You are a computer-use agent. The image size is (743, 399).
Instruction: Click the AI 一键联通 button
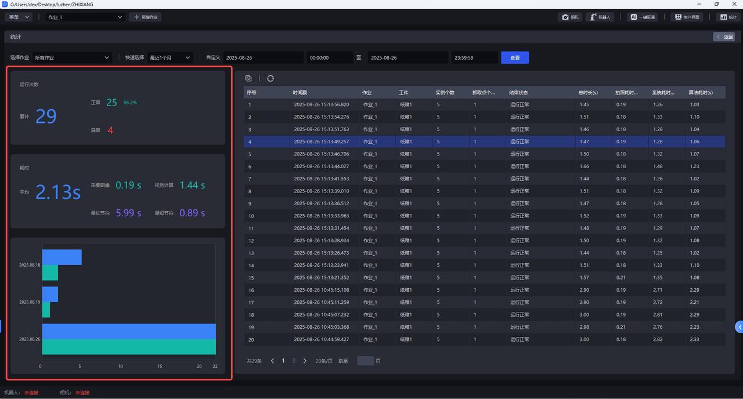(x=643, y=17)
